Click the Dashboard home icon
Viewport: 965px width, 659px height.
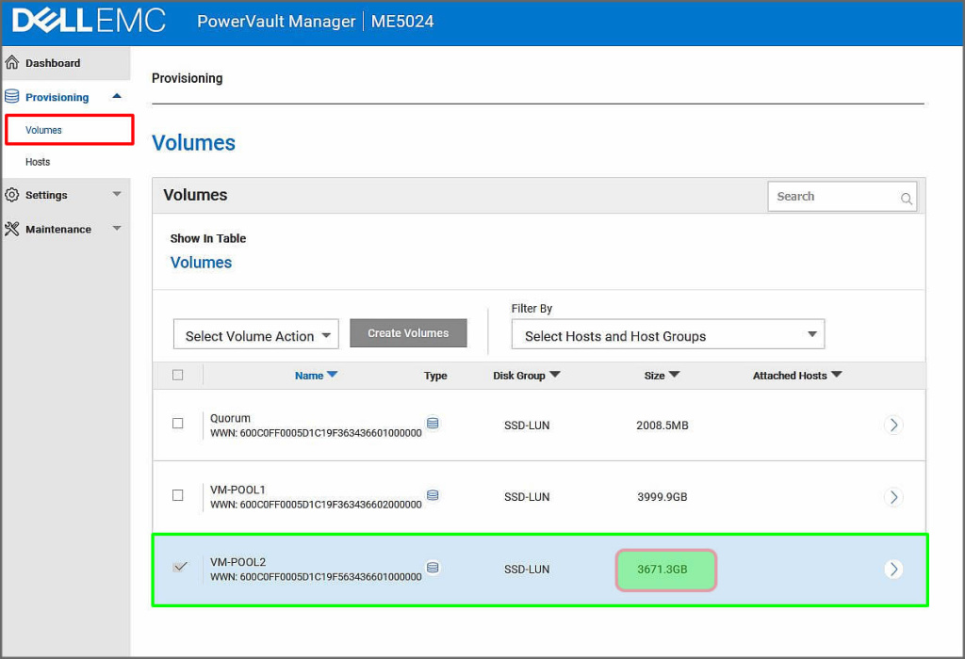pos(12,63)
